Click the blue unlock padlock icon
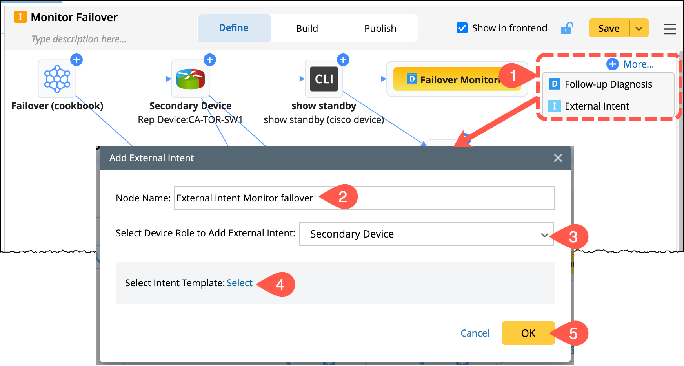684x366 pixels. tap(567, 28)
